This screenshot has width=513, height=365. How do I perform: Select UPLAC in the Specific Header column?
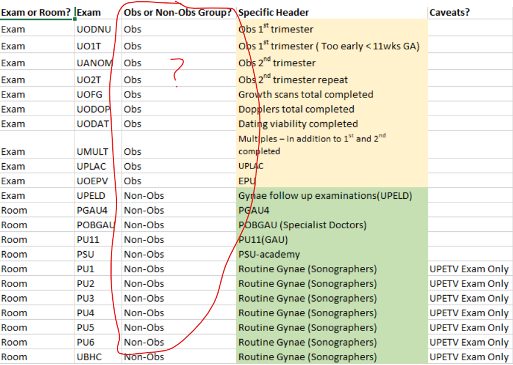332,166
